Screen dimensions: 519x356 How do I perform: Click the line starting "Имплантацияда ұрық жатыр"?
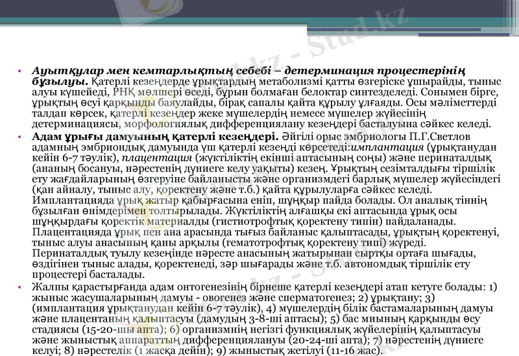259,200
